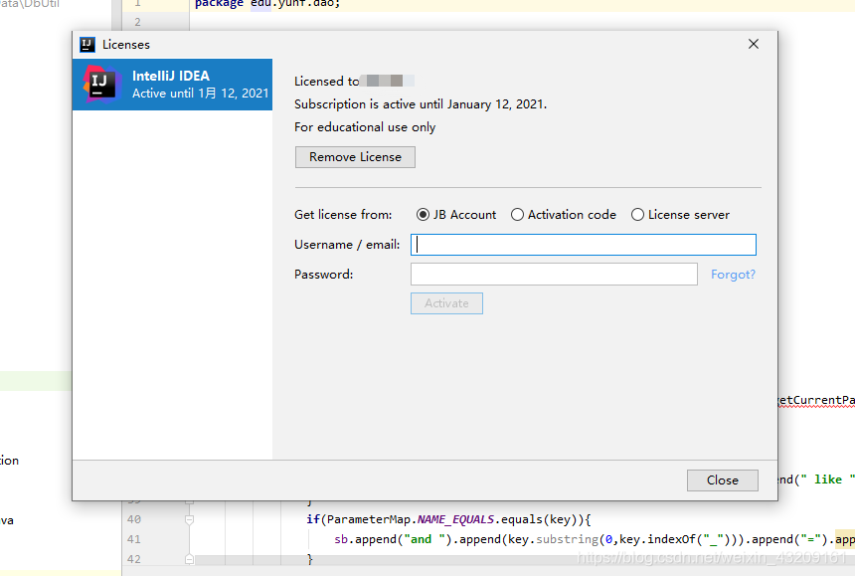The width and height of the screenshot is (855, 576).
Task: Close the Licenses dialog via Close button
Action: 723,480
